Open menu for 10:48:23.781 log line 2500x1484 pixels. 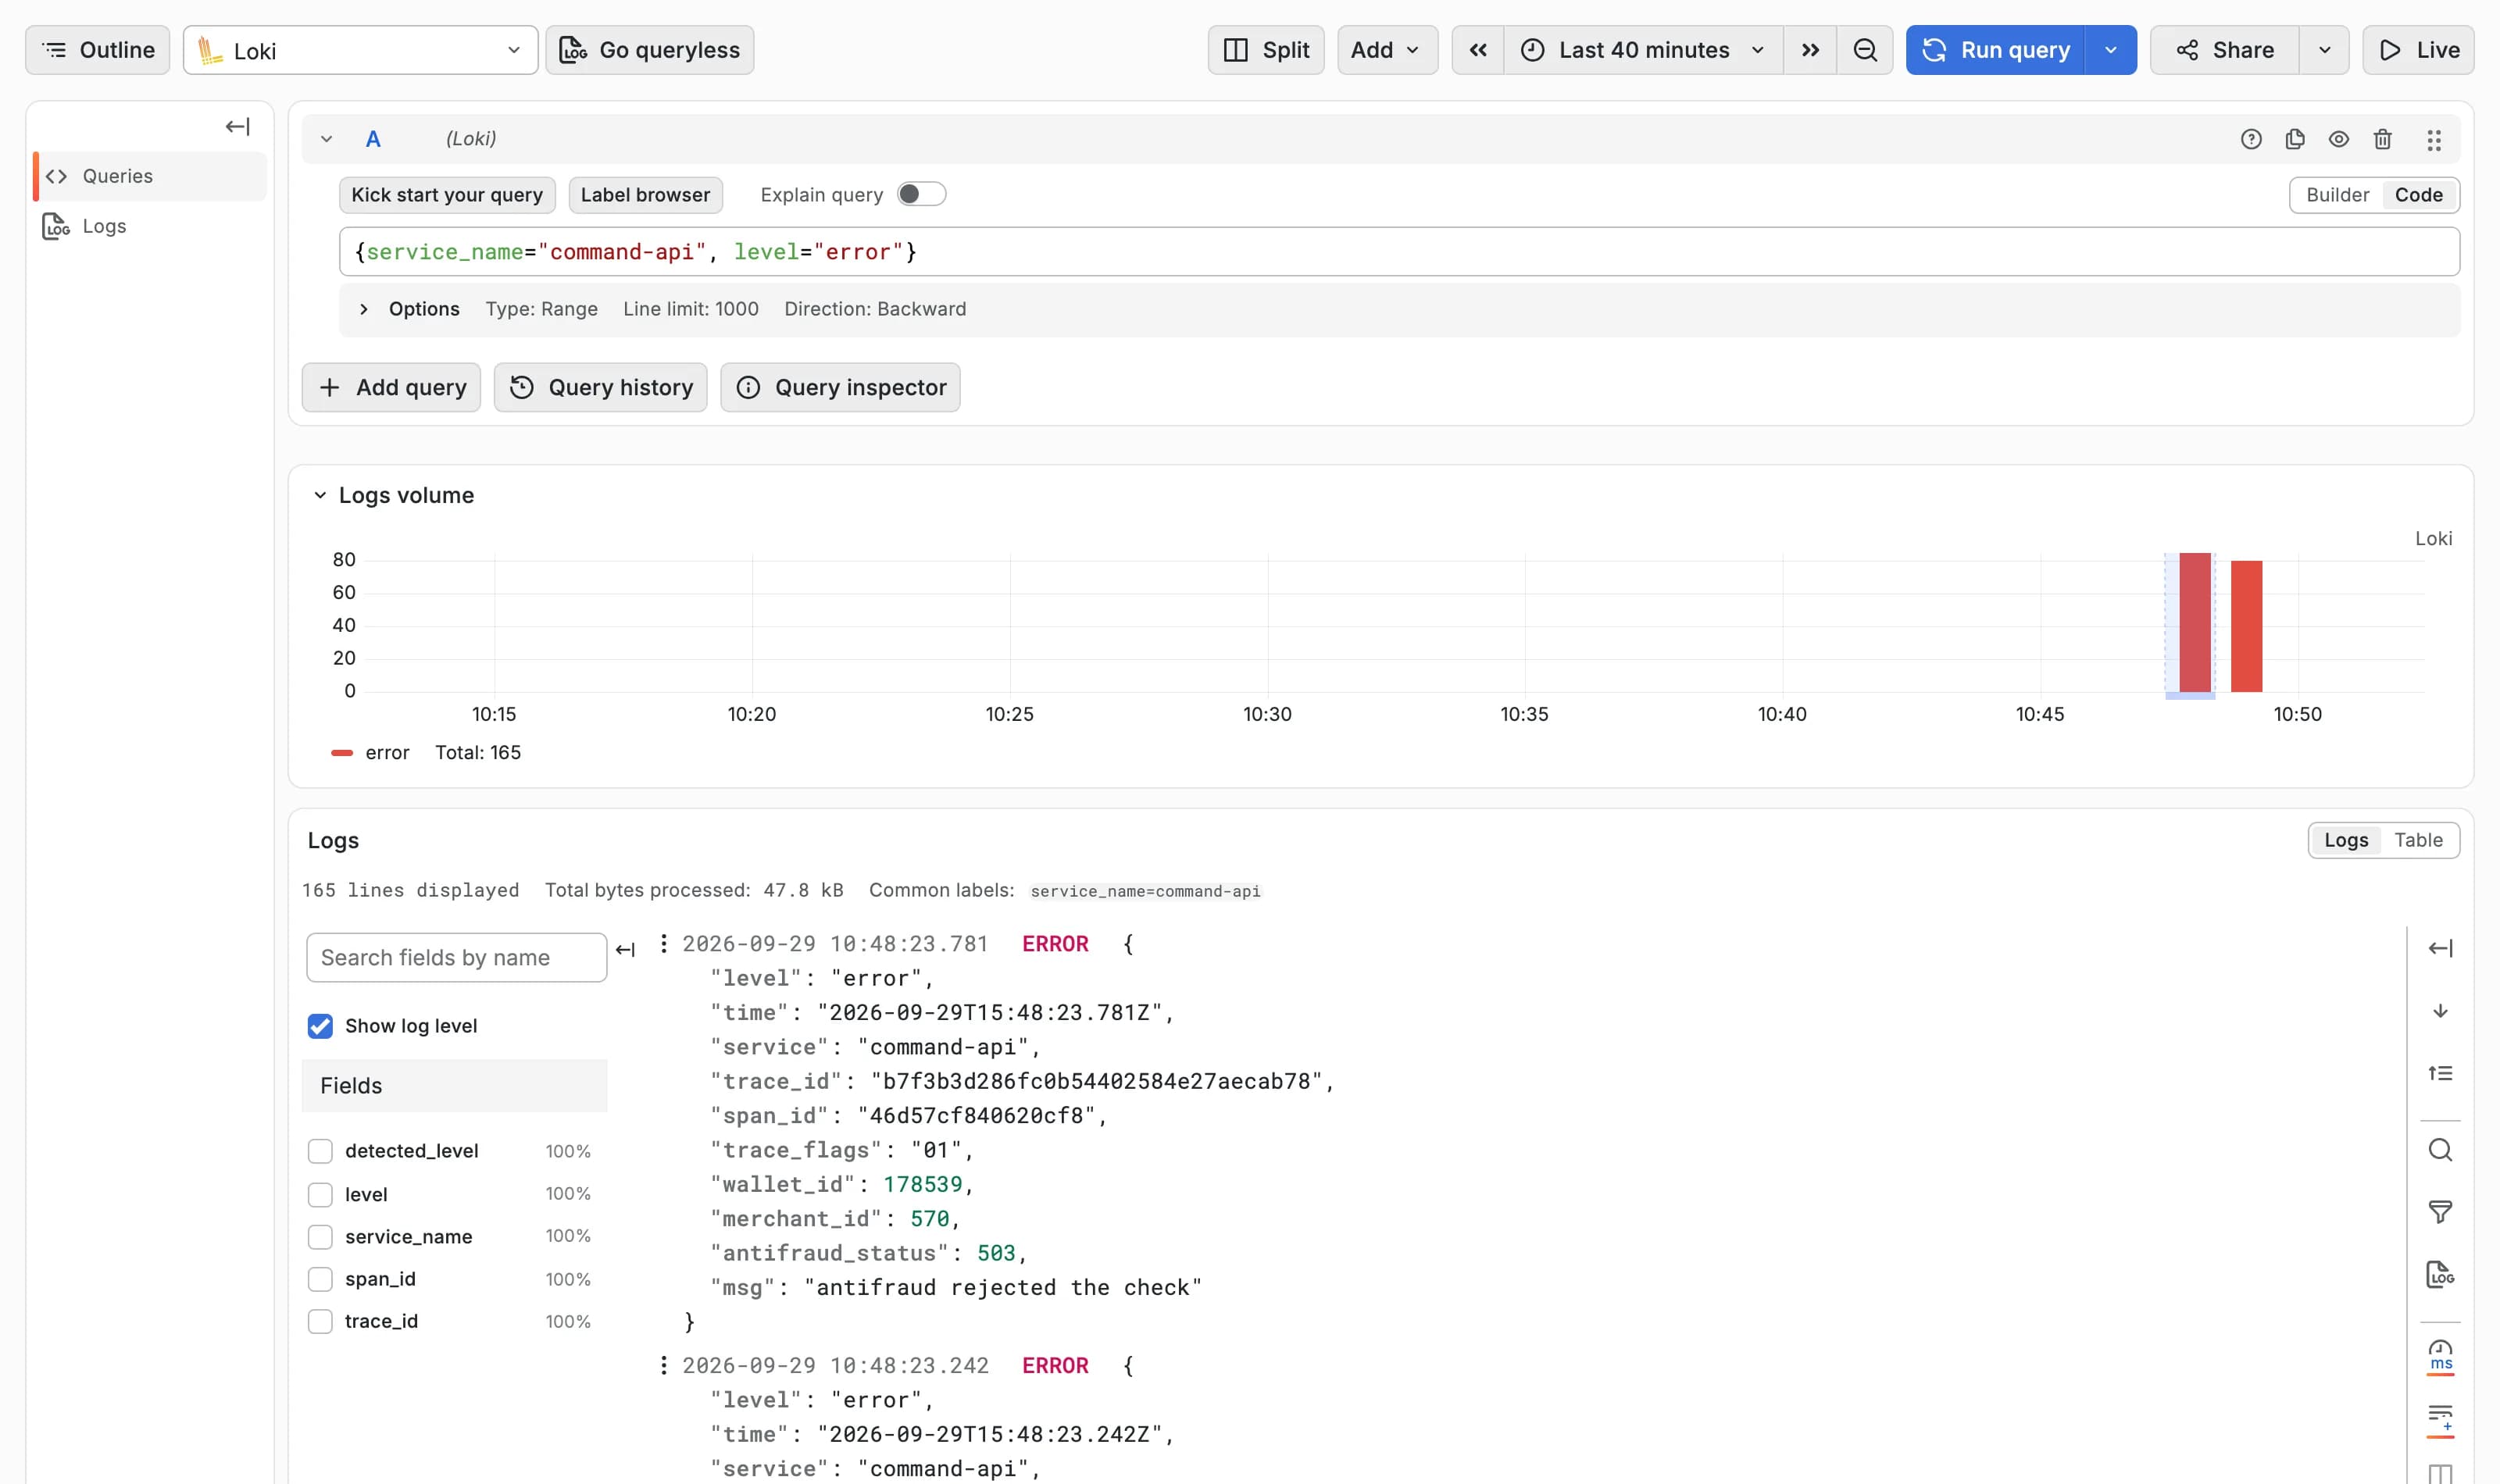(664, 944)
